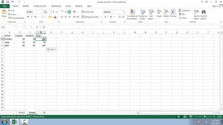The image size is (223, 125).
Task: Switch to the DATA tab
Action: pos(68,6)
